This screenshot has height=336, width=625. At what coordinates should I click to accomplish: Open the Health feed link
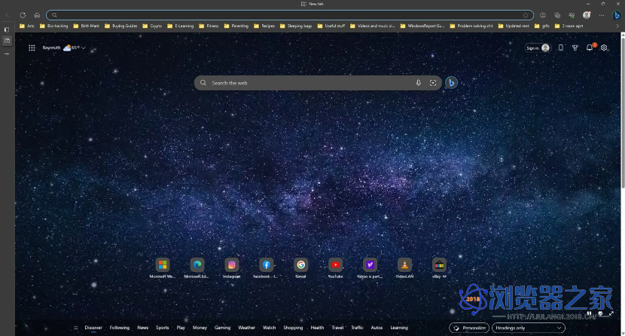(x=317, y=328)
